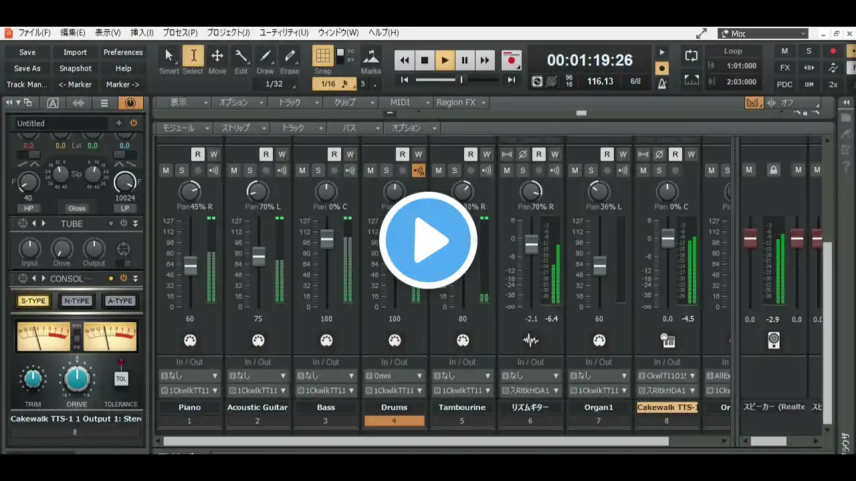This screenshot has width=856, height=481.
Task: Toggle the ProChannel module power button
Action: coord(134,123)
